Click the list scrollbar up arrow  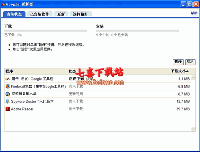coord(193,77)
